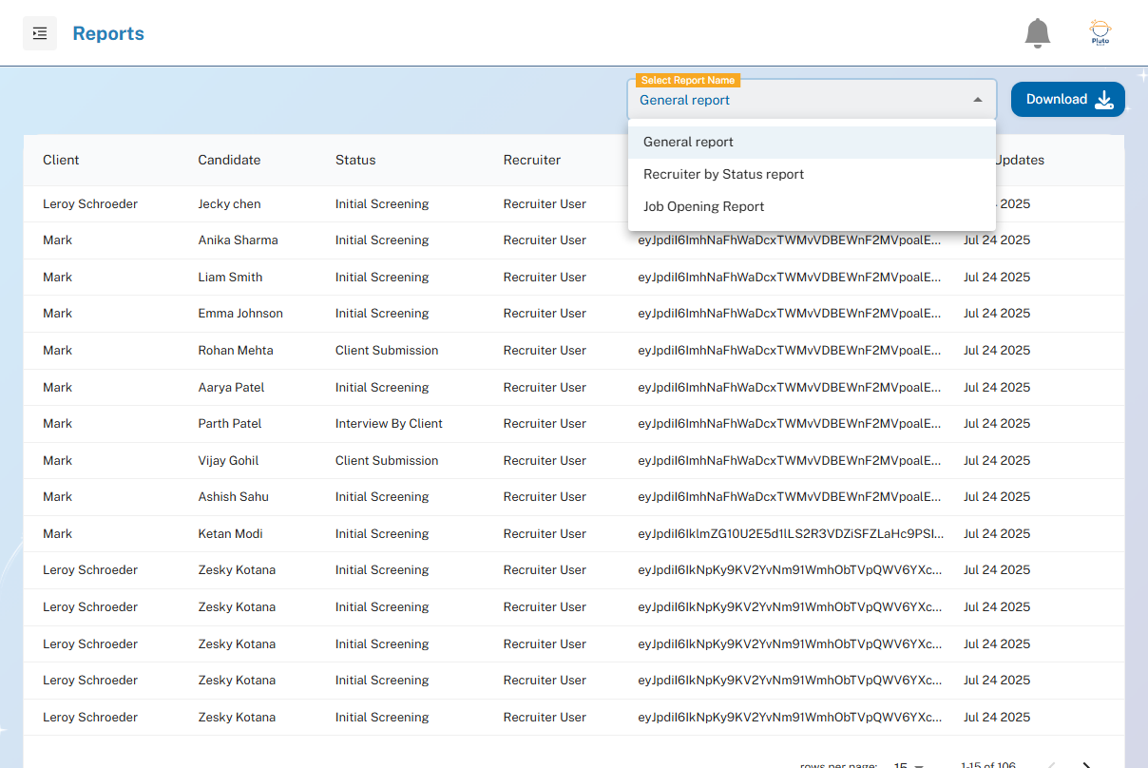Screen dimensions: 1148x768
Task: Select candidate Emma Johnson
Action: [x=240, y=314]
